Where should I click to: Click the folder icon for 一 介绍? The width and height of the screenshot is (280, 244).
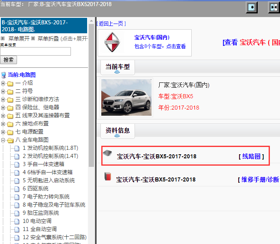pos(10,84)
